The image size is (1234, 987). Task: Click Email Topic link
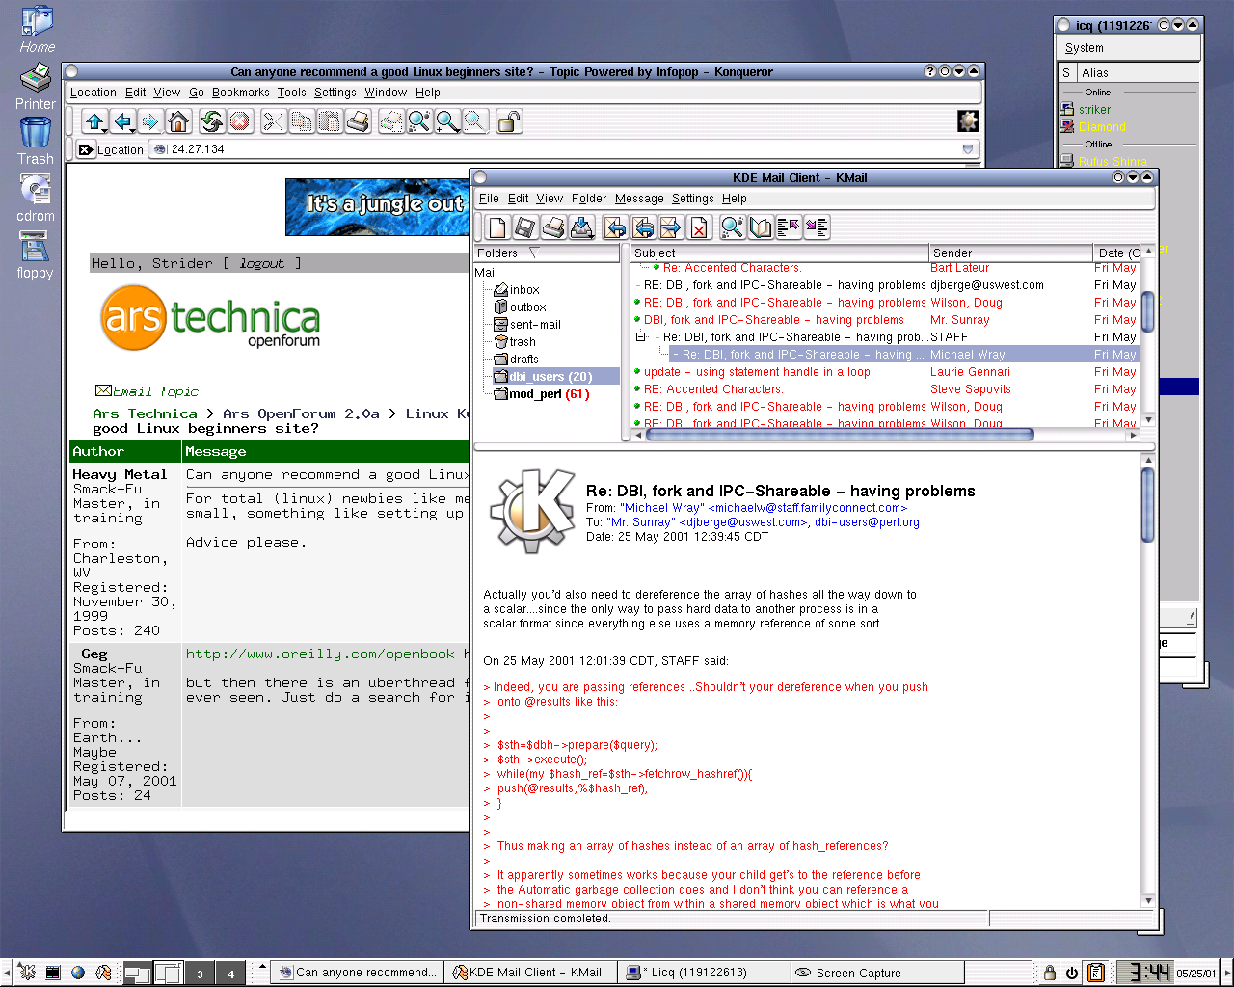coord(147,391)
